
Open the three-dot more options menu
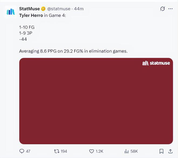(x=170, y=9)
